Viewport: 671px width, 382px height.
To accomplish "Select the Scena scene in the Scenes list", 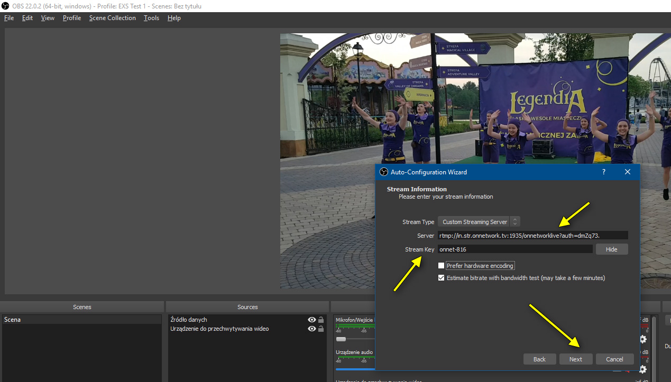I will [82, 320].
